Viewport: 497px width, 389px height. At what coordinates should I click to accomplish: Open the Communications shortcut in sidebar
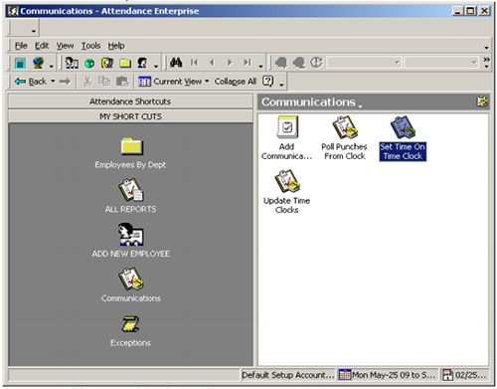tap(130, 285)
